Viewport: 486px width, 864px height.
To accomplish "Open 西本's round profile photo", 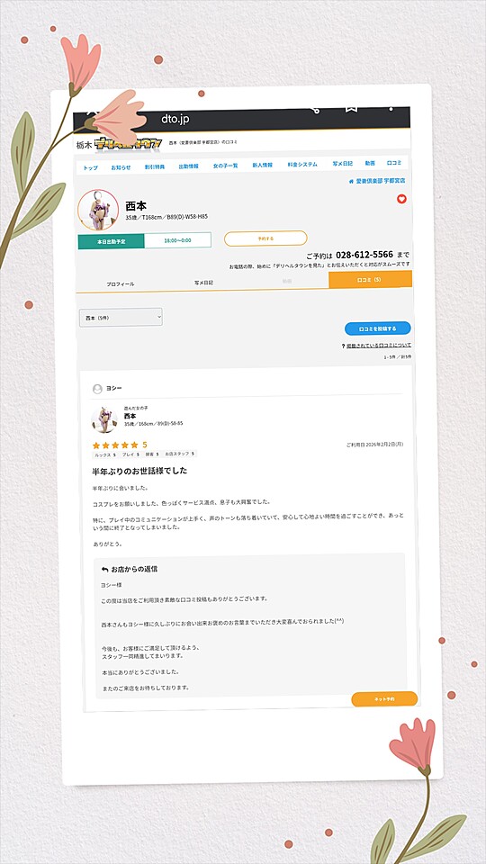I will click(98, 210).
